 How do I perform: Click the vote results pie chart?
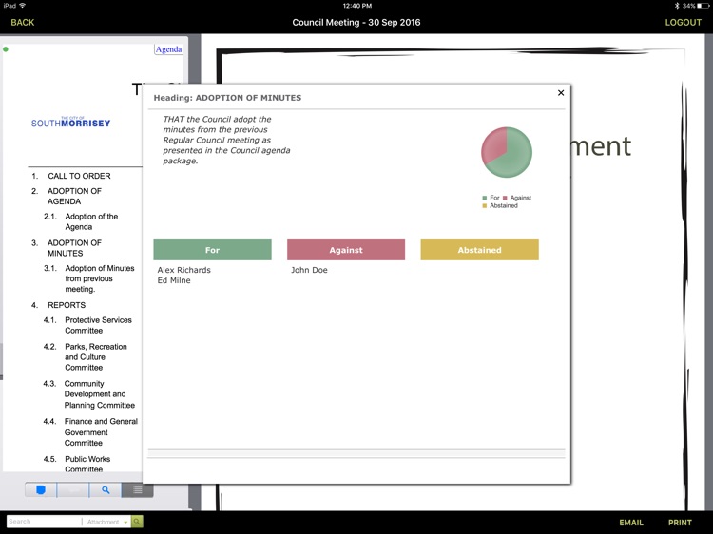pyautogui.click(x=507, y=152)
